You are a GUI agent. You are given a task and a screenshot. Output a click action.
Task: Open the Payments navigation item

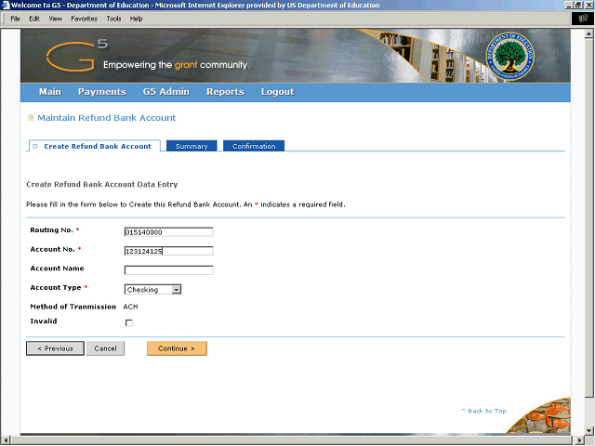pyautogui.click(x=101, y=92)
